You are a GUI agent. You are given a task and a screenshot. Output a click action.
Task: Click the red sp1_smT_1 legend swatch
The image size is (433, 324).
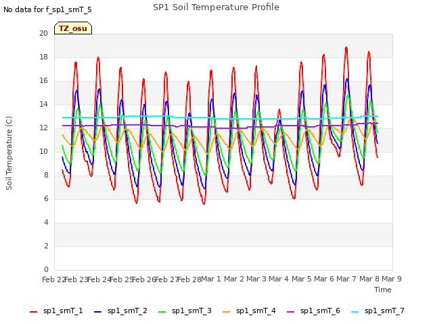(33, 312)
